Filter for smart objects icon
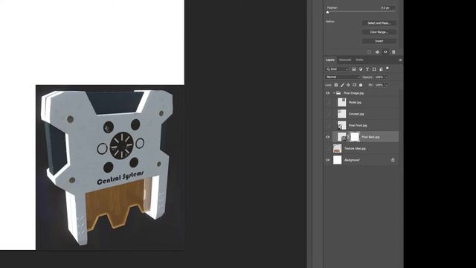Screen dimensions: 476x268 [381, 69]
